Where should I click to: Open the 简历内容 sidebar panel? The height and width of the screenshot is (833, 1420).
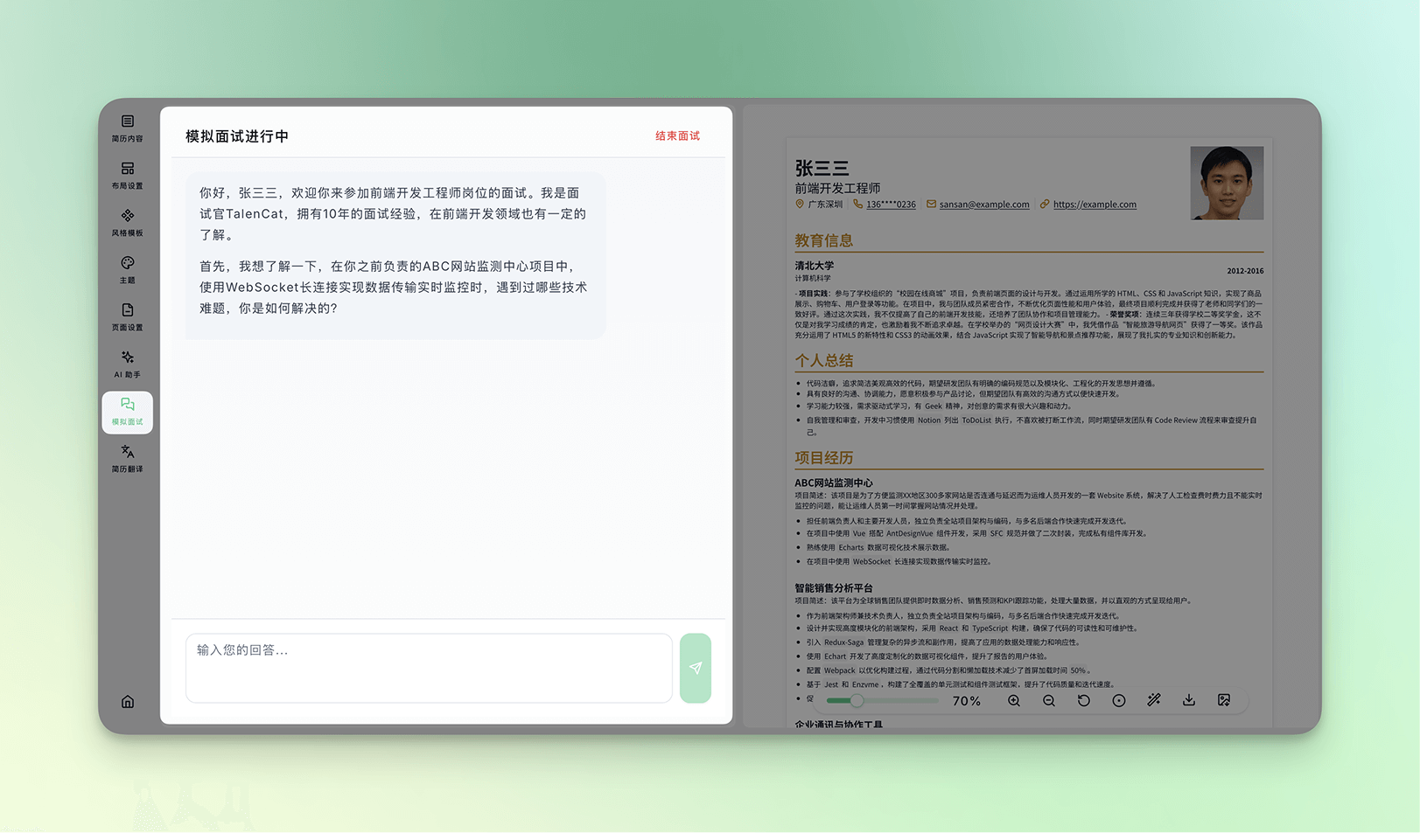point(127,128)
